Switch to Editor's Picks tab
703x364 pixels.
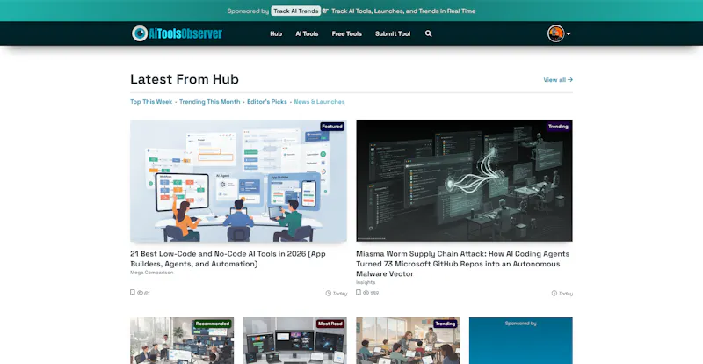click(267, 102)
